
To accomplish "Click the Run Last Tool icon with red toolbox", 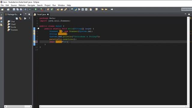I will tap(42, 9).
